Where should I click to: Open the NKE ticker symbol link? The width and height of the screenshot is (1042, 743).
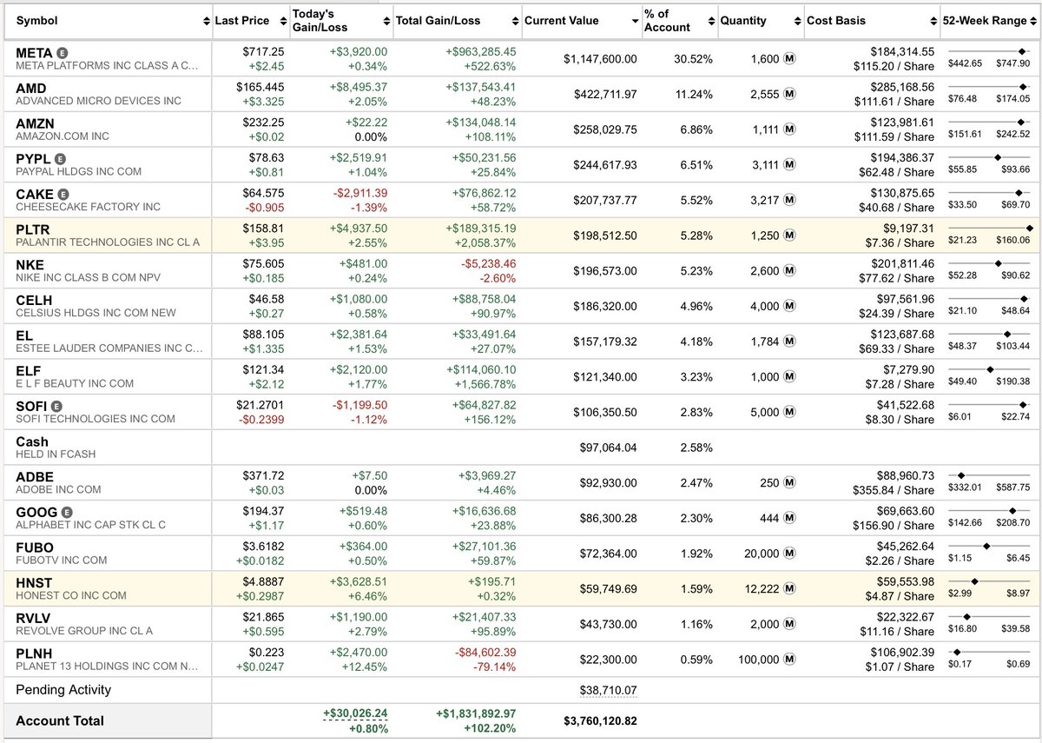click(x=30, y=265)
